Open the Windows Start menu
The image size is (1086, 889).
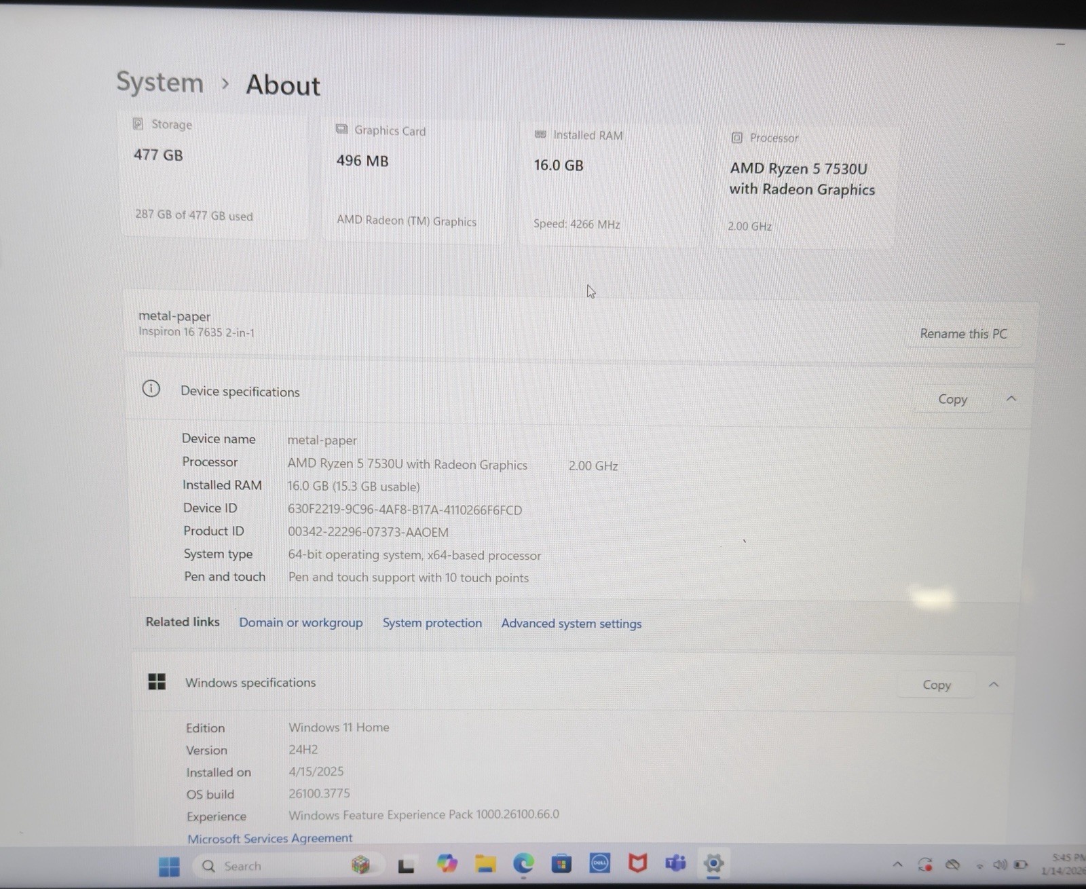pyautogui.click(x=169, y=866)
